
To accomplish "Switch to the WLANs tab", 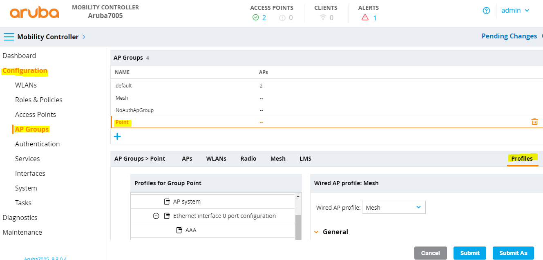I will coord(216,159).
